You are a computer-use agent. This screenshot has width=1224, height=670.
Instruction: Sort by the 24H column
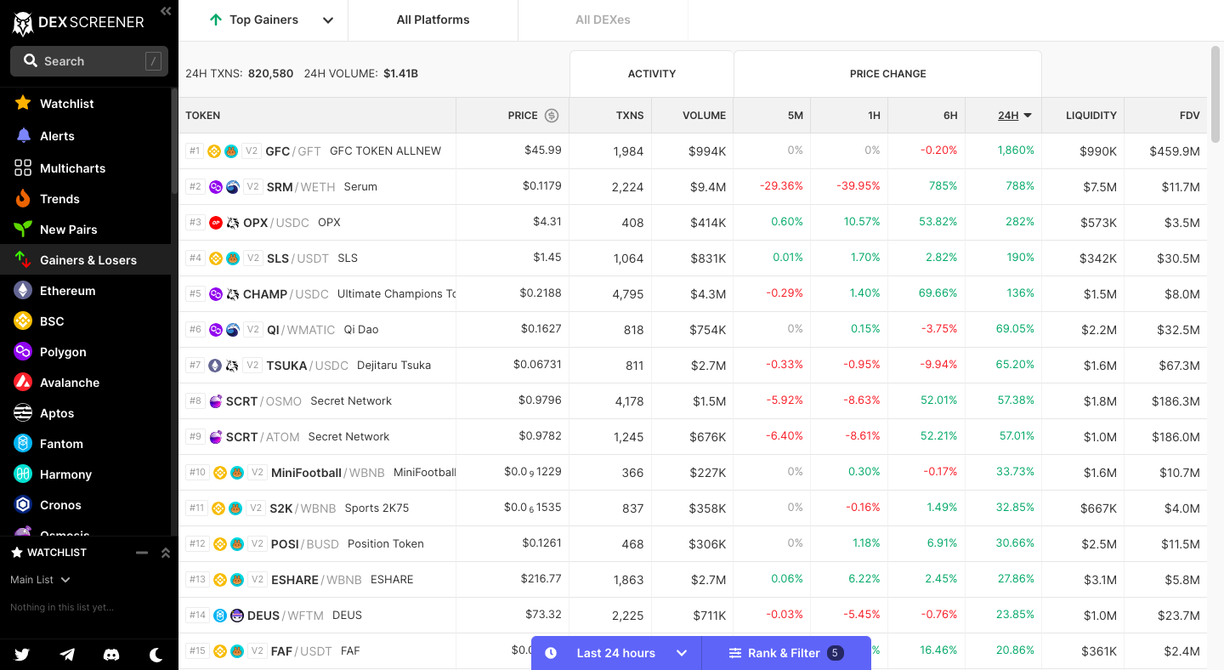tap(1015, 116)
